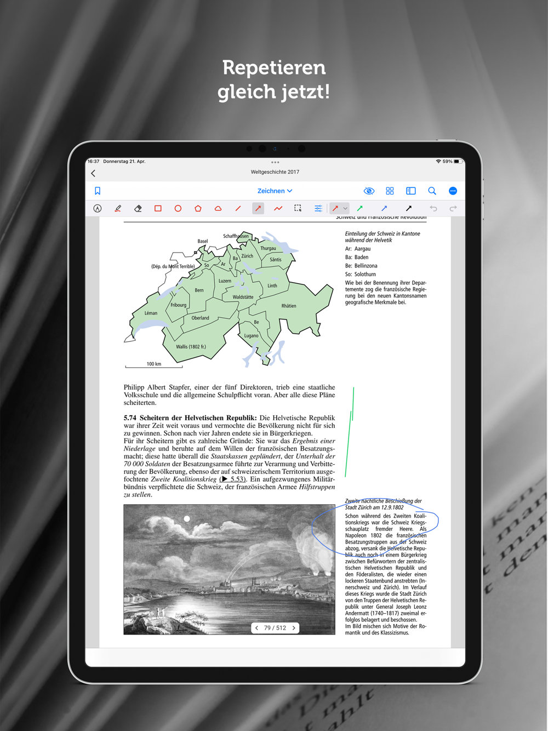Image resolution: width=548 pixels, height=731 pixels.
Task: Toggle annotation visibility eye icon
Action: 369,191
